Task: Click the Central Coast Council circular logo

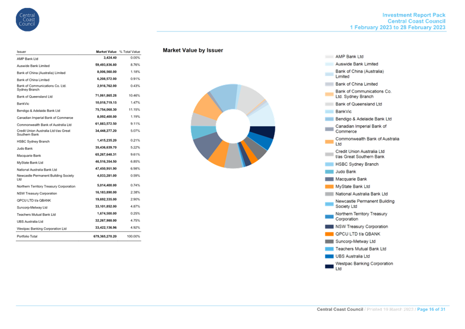Action: tap(27, 20)
